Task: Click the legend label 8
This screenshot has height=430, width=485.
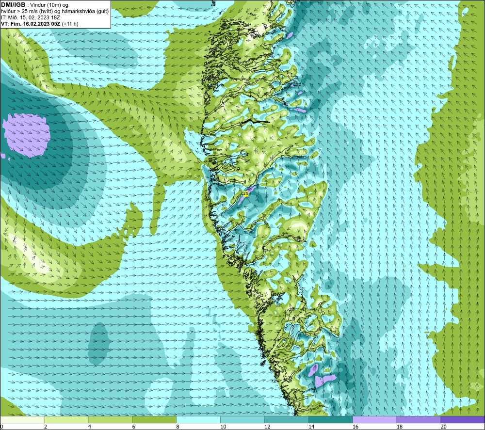Action: [178, 427]
